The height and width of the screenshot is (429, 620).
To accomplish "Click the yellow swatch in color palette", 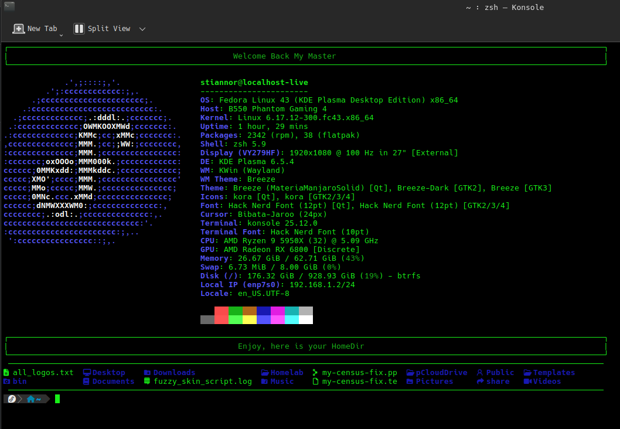I will 249,320.
